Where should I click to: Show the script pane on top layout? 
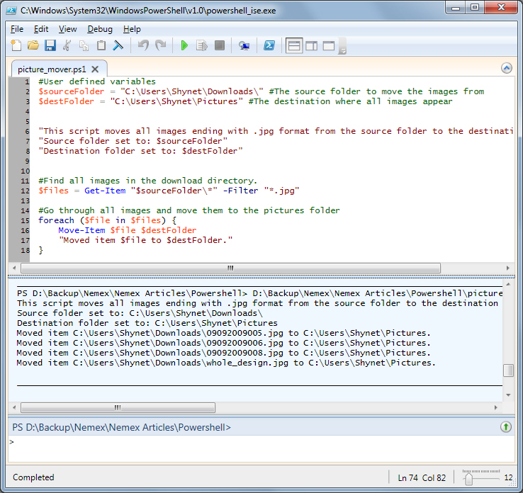click(293, 46)
